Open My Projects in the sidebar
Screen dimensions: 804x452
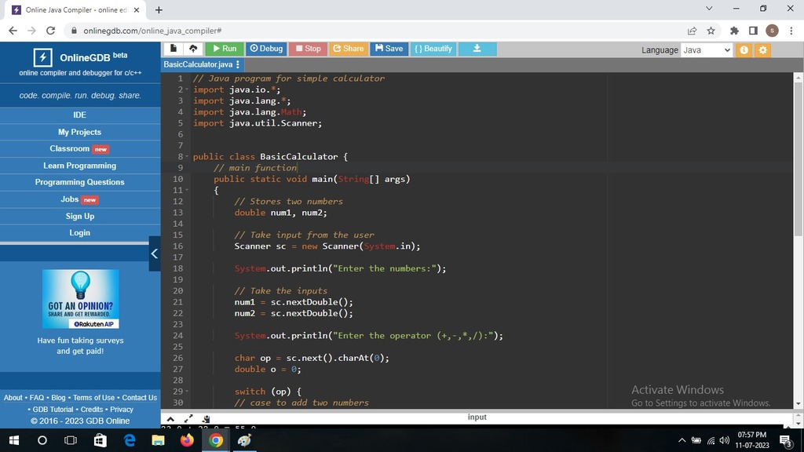coord(80,132)
